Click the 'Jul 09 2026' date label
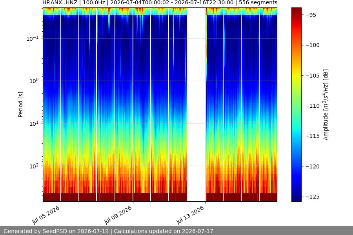The height and width of the screenshot is (235, 353). [118, 215]
